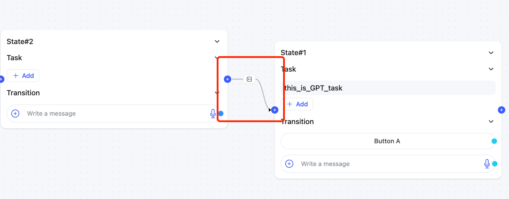Click the plus connector where the edge leaves State#2
Screen dimensions: 509x199
click(227, 79)
